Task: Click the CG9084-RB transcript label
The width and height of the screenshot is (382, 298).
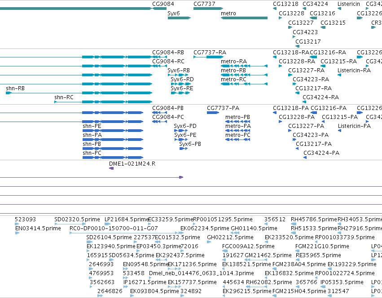Action: tap(168, 53)
